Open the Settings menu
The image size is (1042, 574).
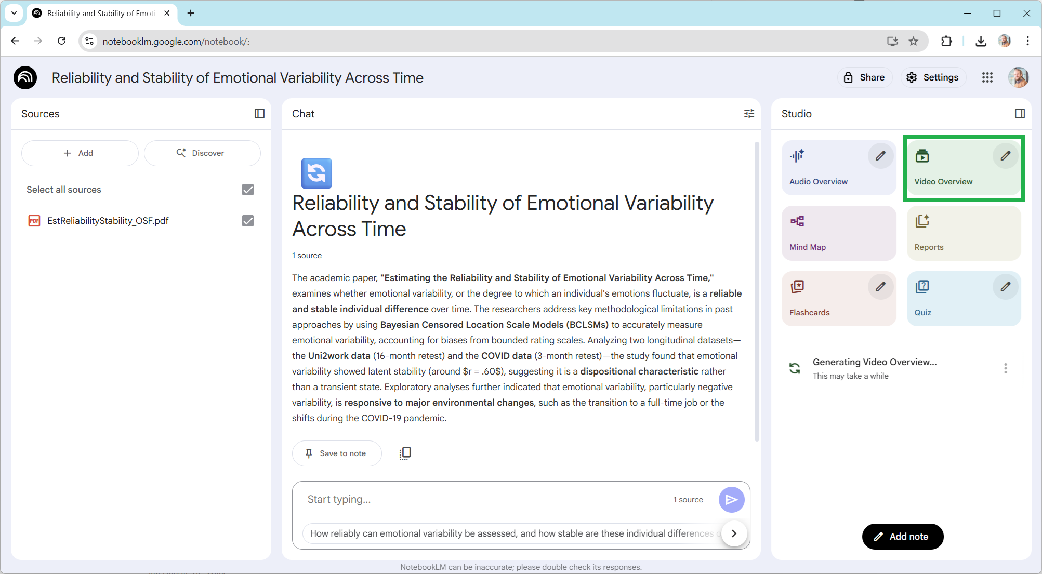[x=933, y=77]
